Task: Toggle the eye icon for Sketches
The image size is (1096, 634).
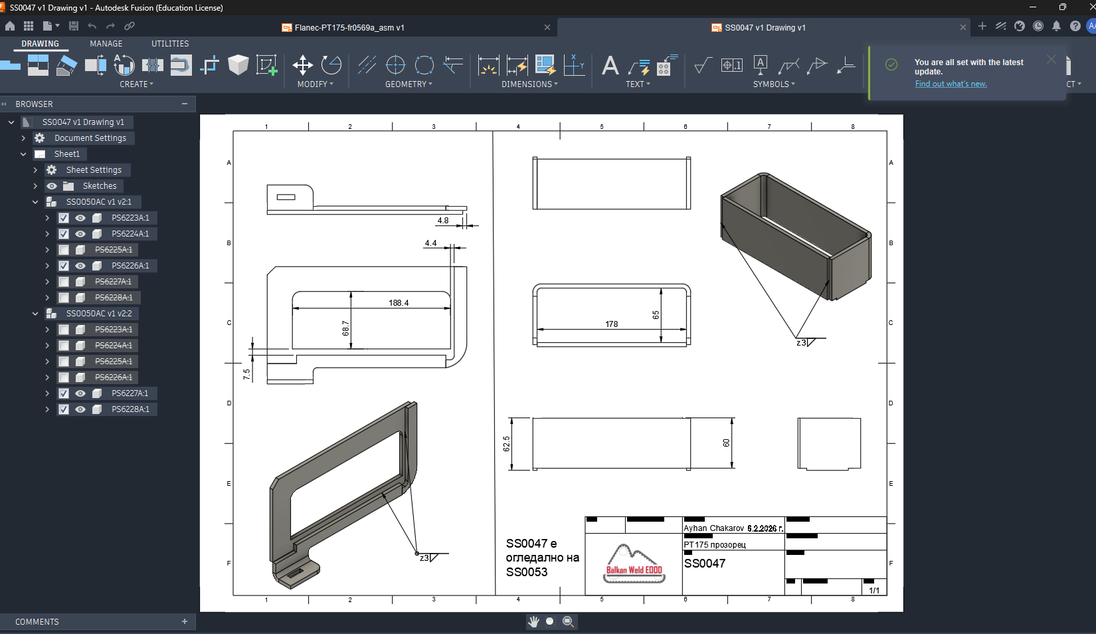Action: pos(52,186)
